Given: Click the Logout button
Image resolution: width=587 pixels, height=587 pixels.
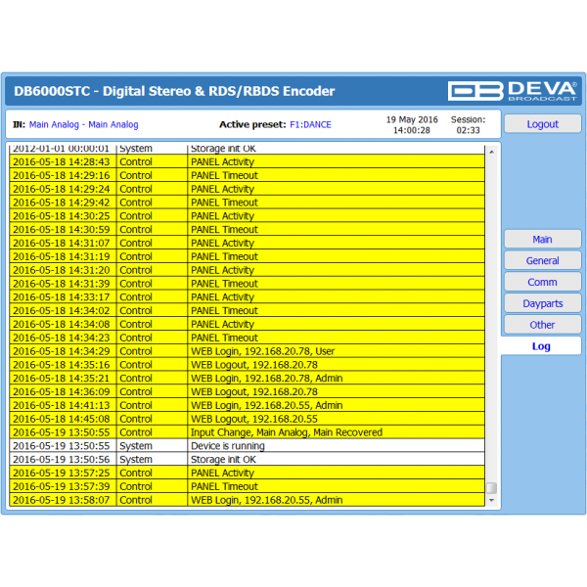Looking at the screenshot, I should (x=542, y=124).
